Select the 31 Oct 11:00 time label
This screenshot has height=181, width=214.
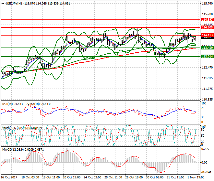[175, 177]
